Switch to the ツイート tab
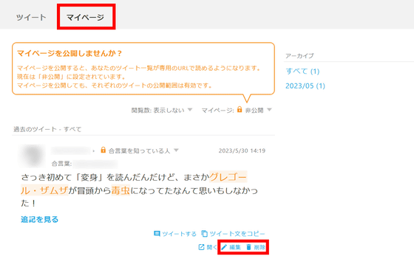 tap(31, 18)
